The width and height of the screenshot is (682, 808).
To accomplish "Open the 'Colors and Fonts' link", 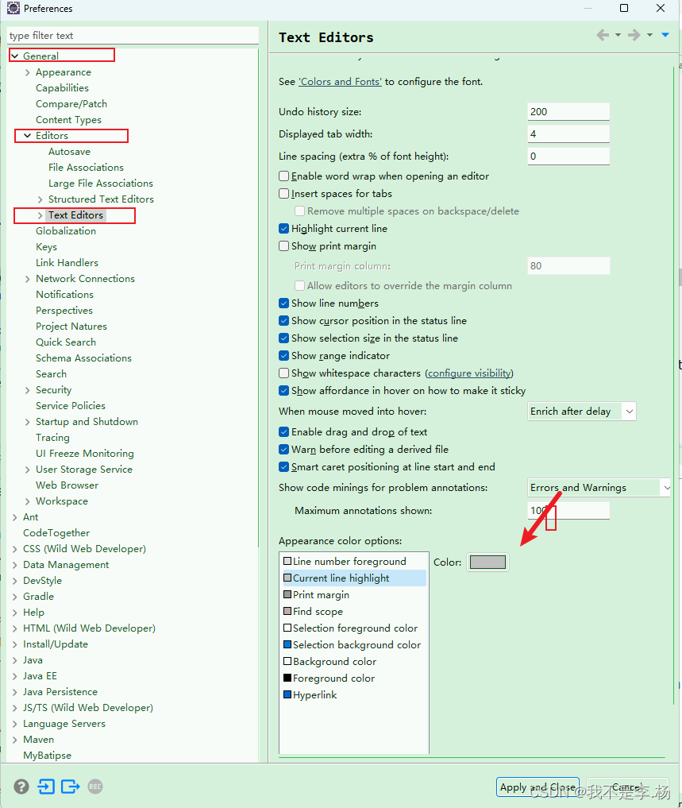I will (x=341, y=81).
